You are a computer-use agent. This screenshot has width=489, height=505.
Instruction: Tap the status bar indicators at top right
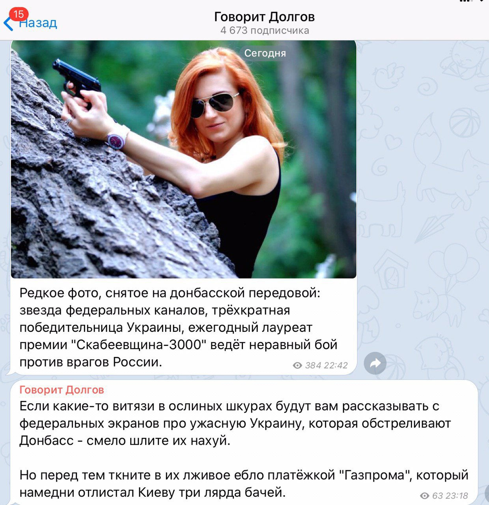coord(474,2)
